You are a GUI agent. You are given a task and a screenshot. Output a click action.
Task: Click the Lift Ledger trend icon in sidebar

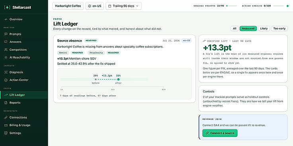point(6,95)
